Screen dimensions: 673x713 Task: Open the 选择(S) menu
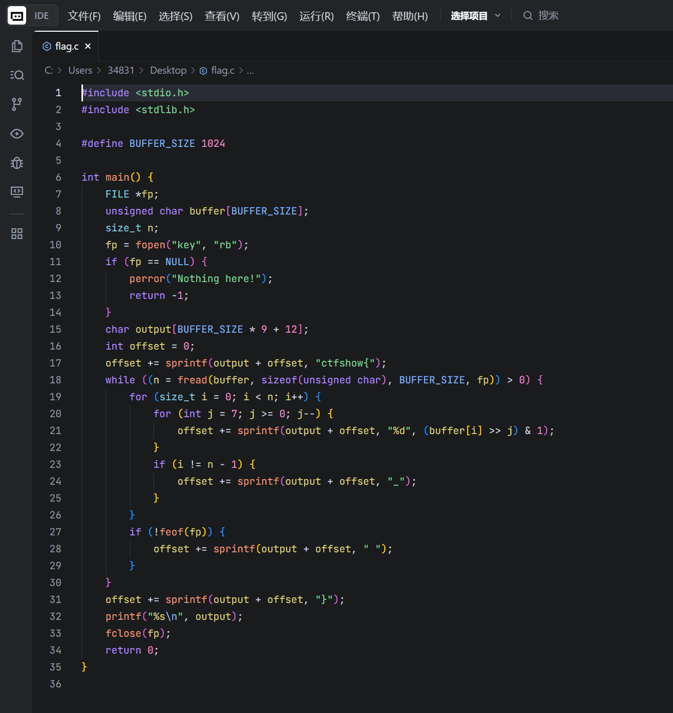pyautogui.click(x=176, y=16)
